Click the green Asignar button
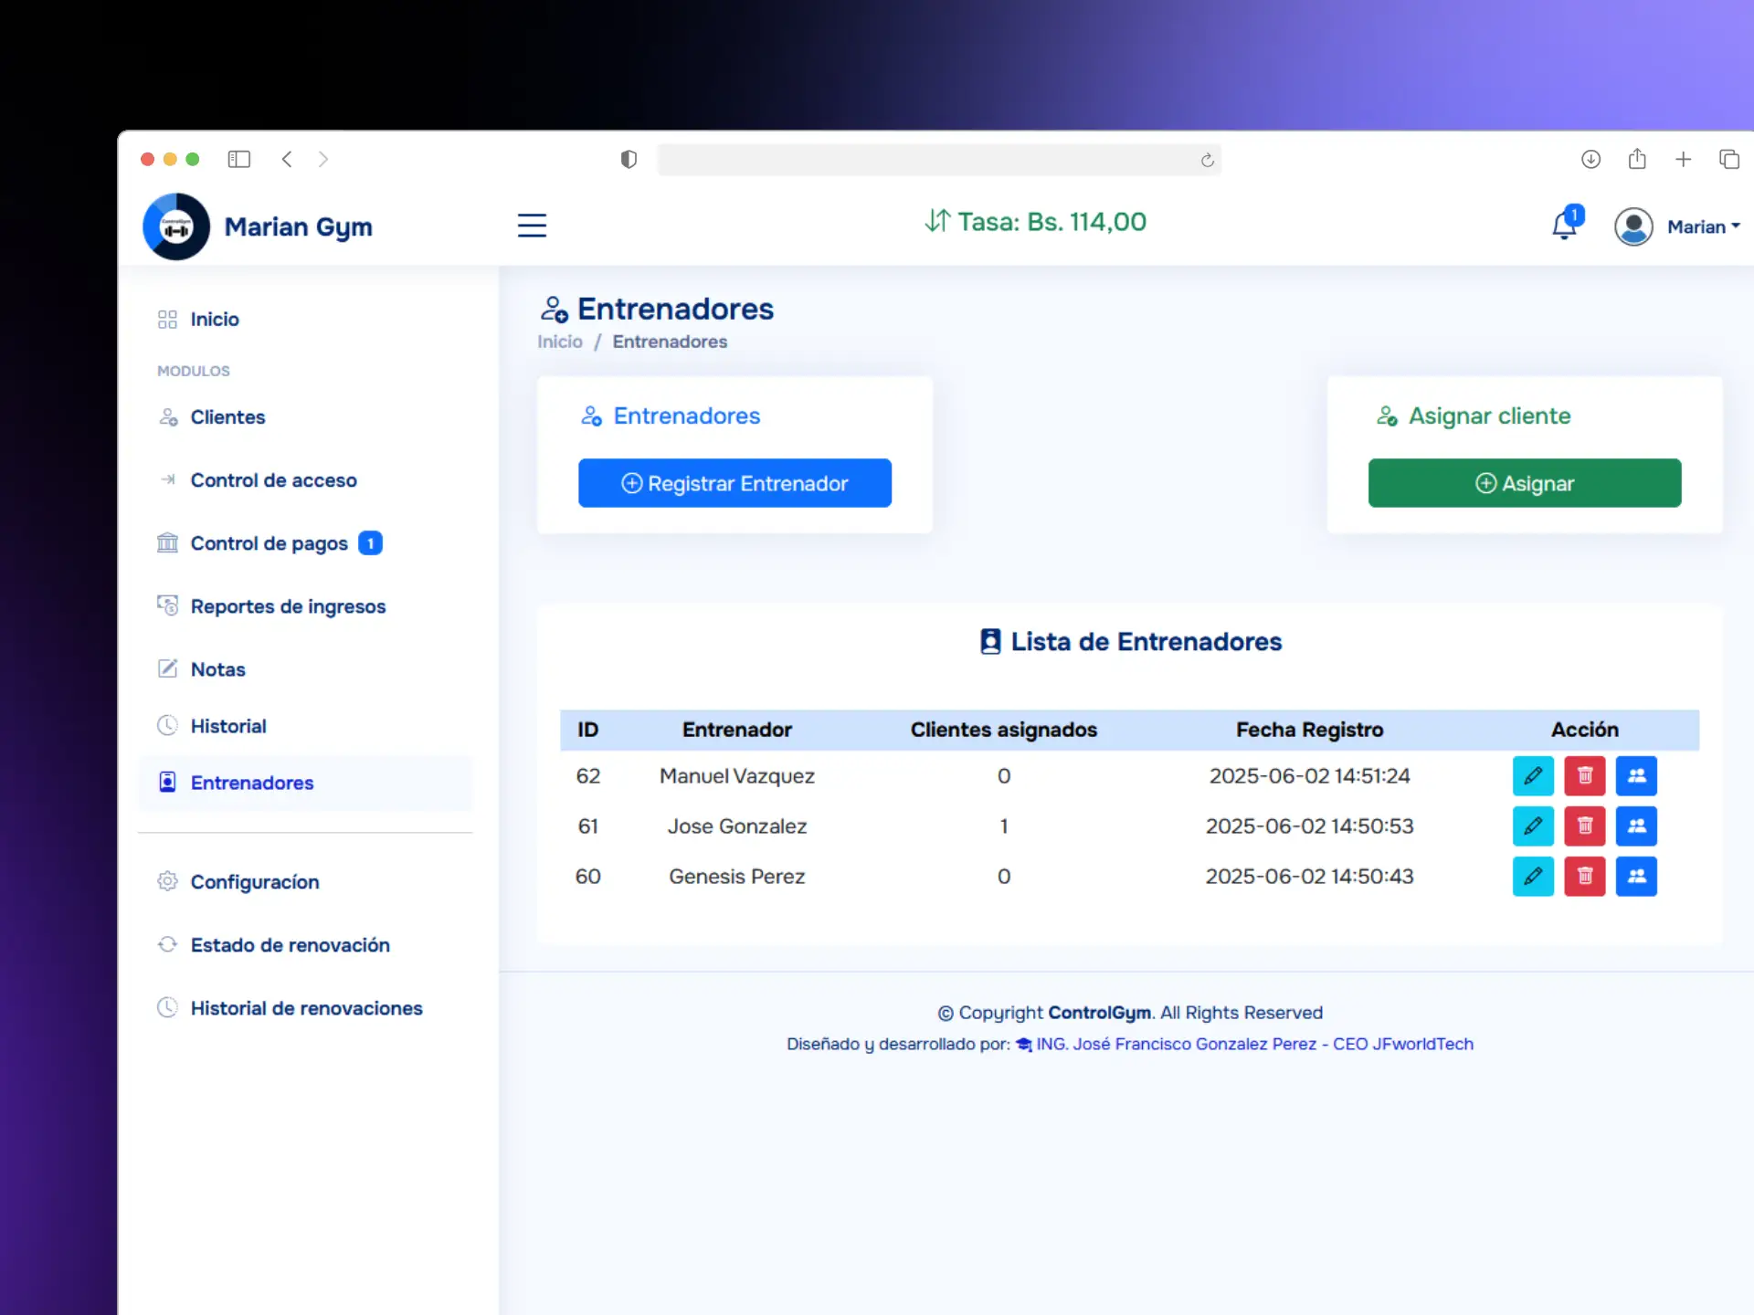This screenshot has height=1315, width=1754. pyautogui.click(x=1524, y=483)
